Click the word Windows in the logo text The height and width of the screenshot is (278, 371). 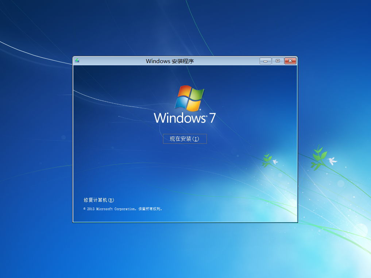pyautogui.click(x=179, y=118)
